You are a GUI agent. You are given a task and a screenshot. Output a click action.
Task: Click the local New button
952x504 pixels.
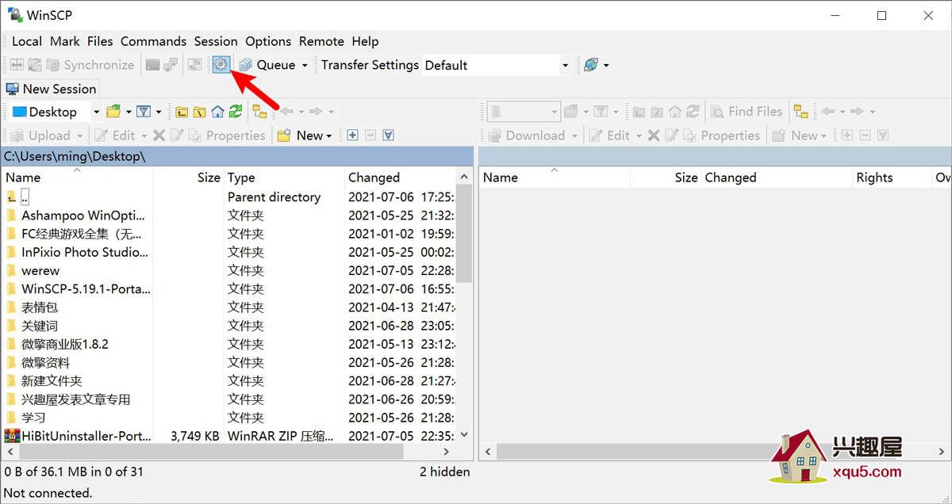300,136
